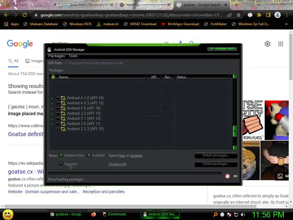
Task: Launch Firefox from the taskbar
Action: coord(94,214)
